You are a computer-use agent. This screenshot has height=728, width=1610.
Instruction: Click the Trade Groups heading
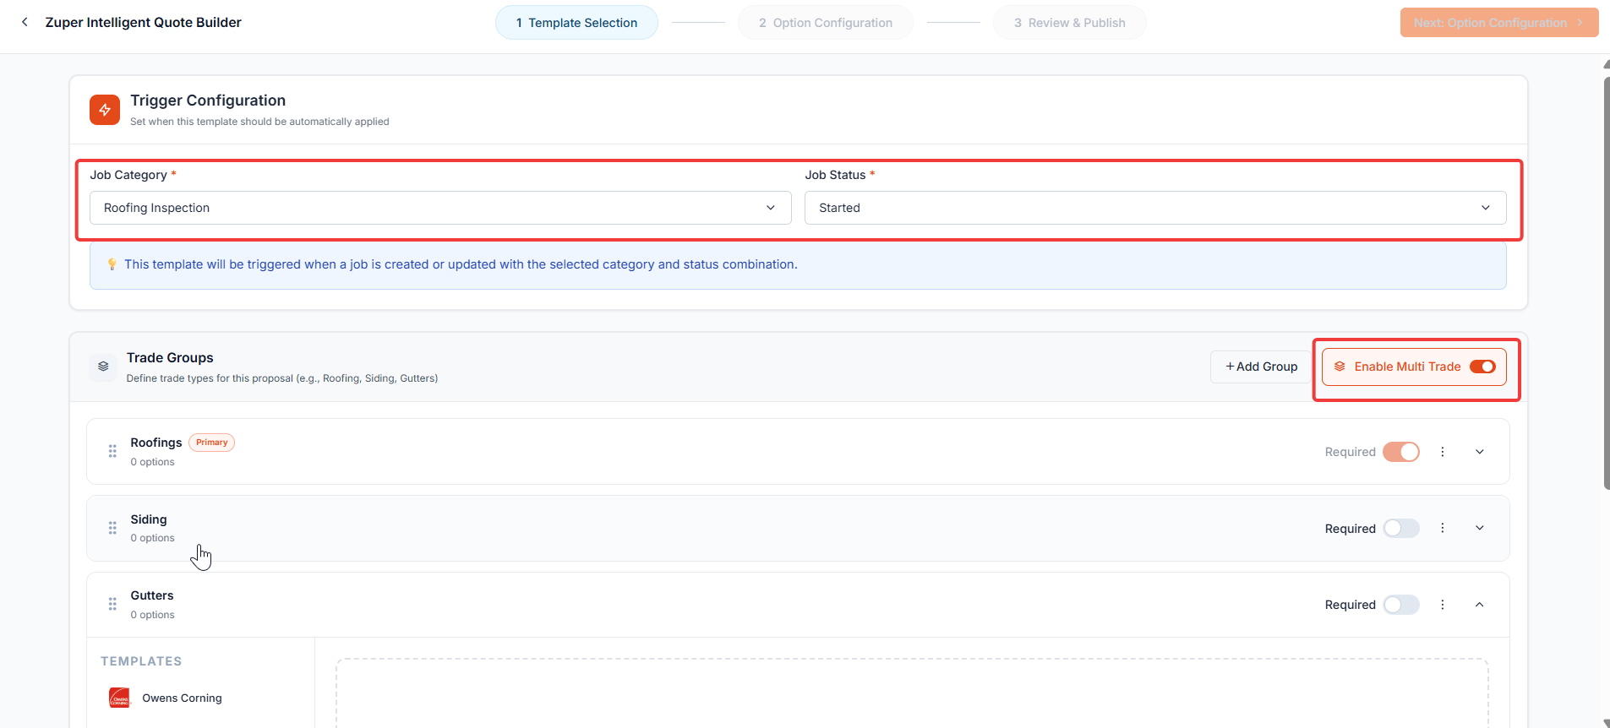pos(170,358)
